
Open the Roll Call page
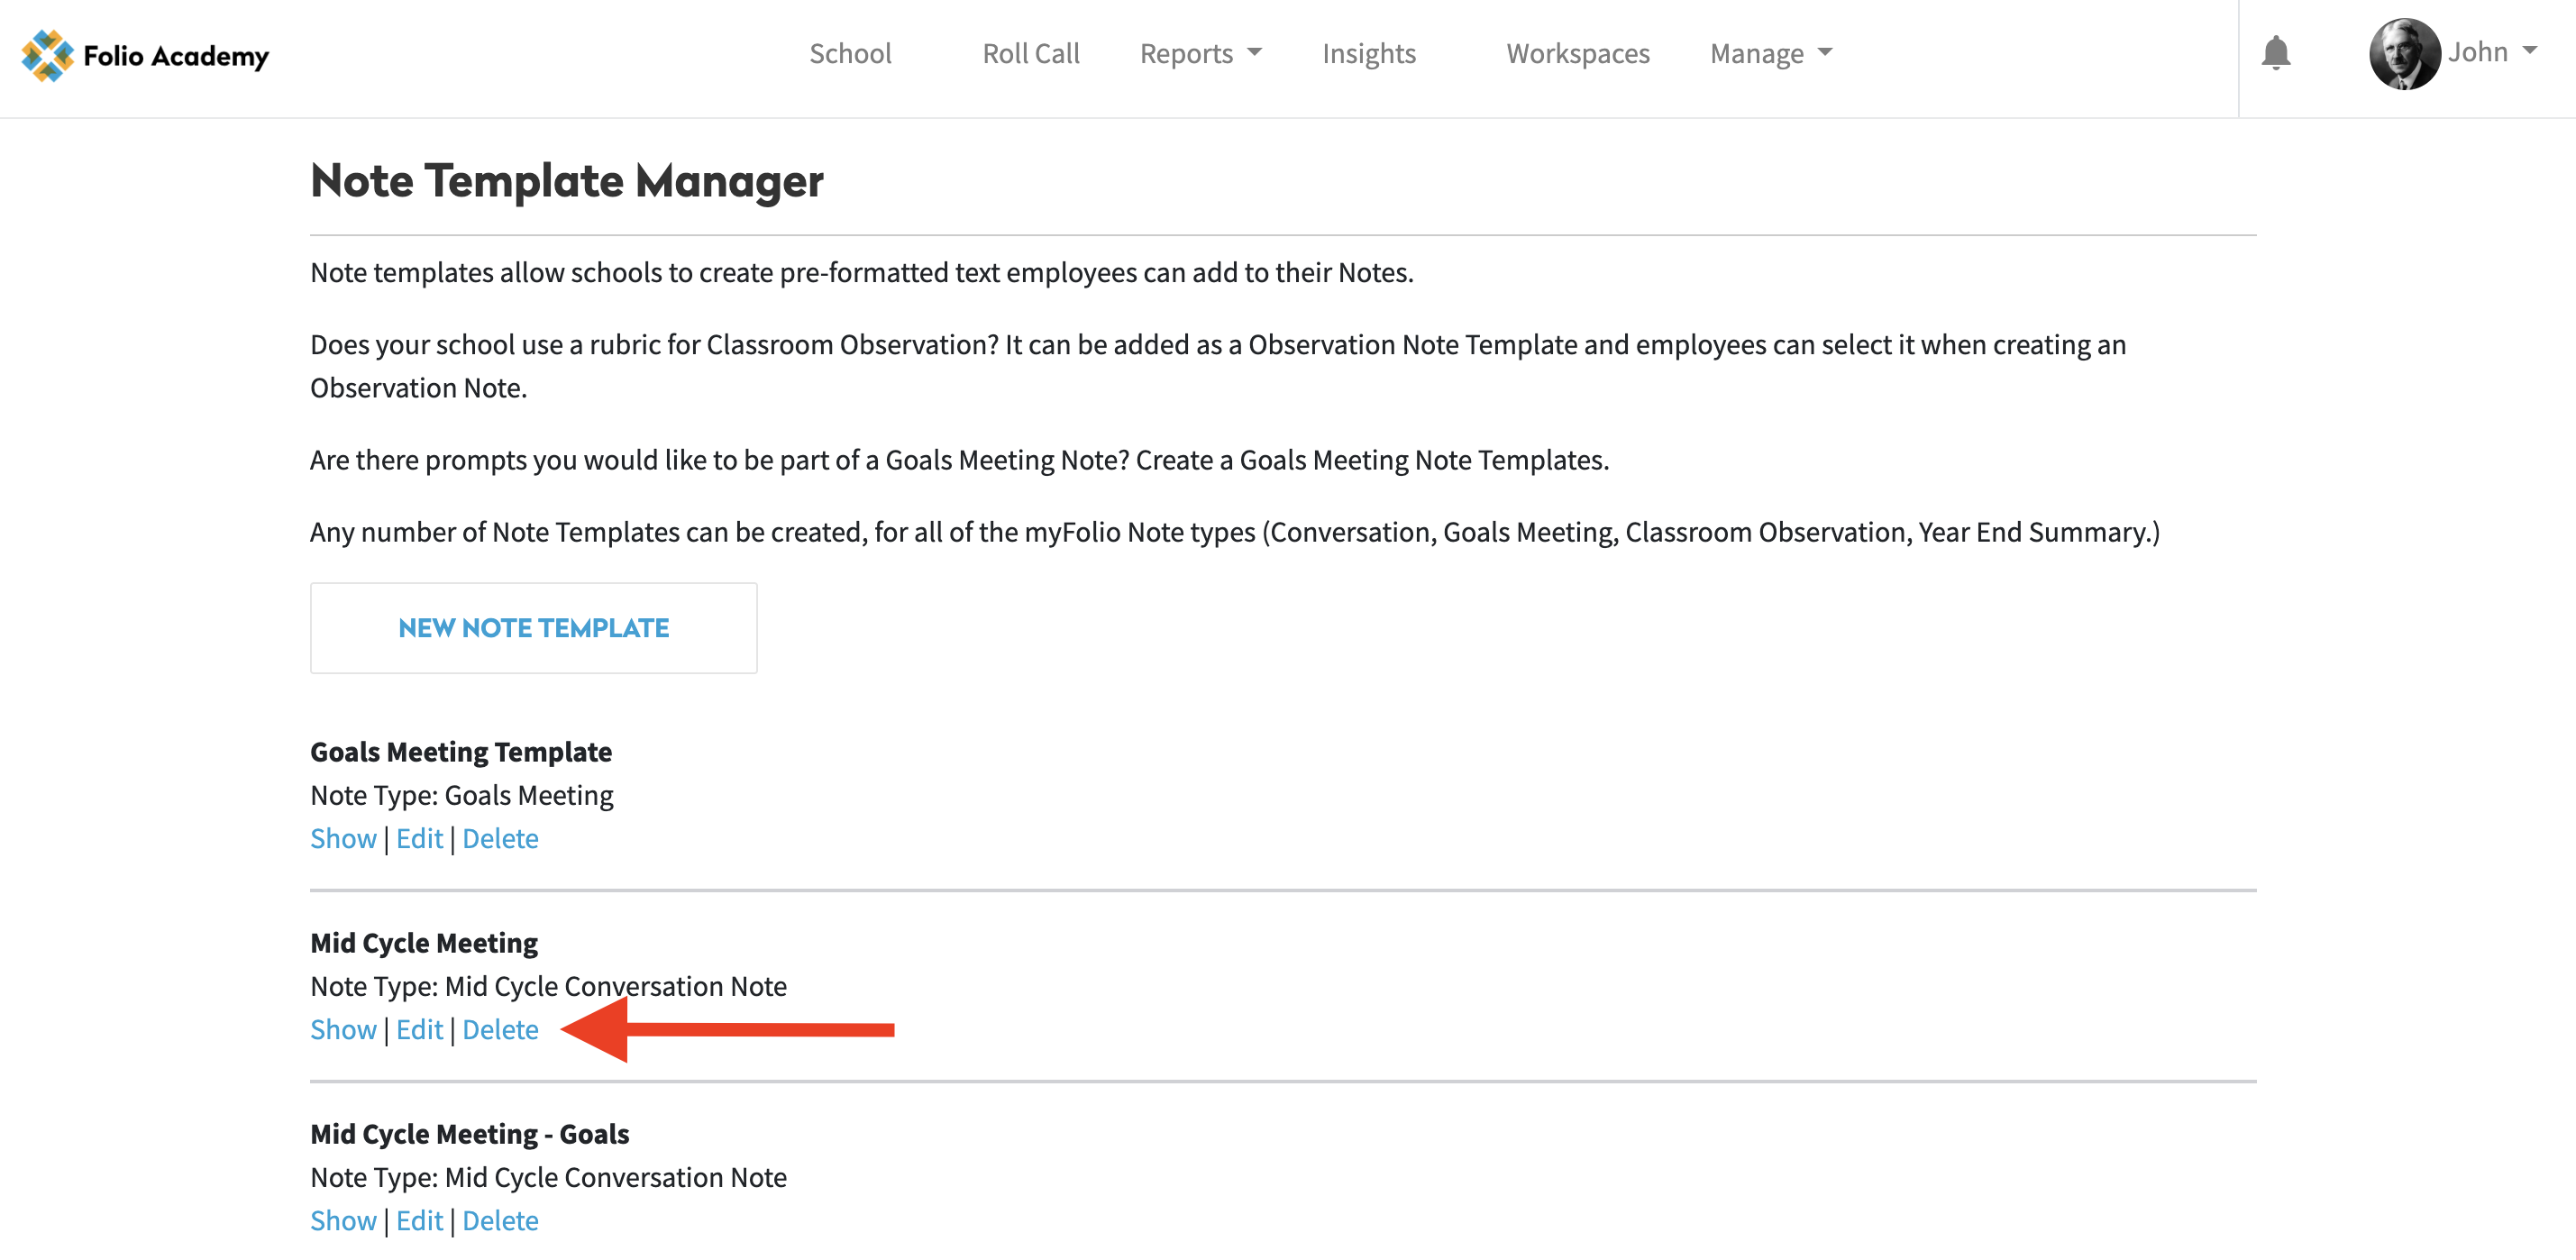click(1030, 53)
